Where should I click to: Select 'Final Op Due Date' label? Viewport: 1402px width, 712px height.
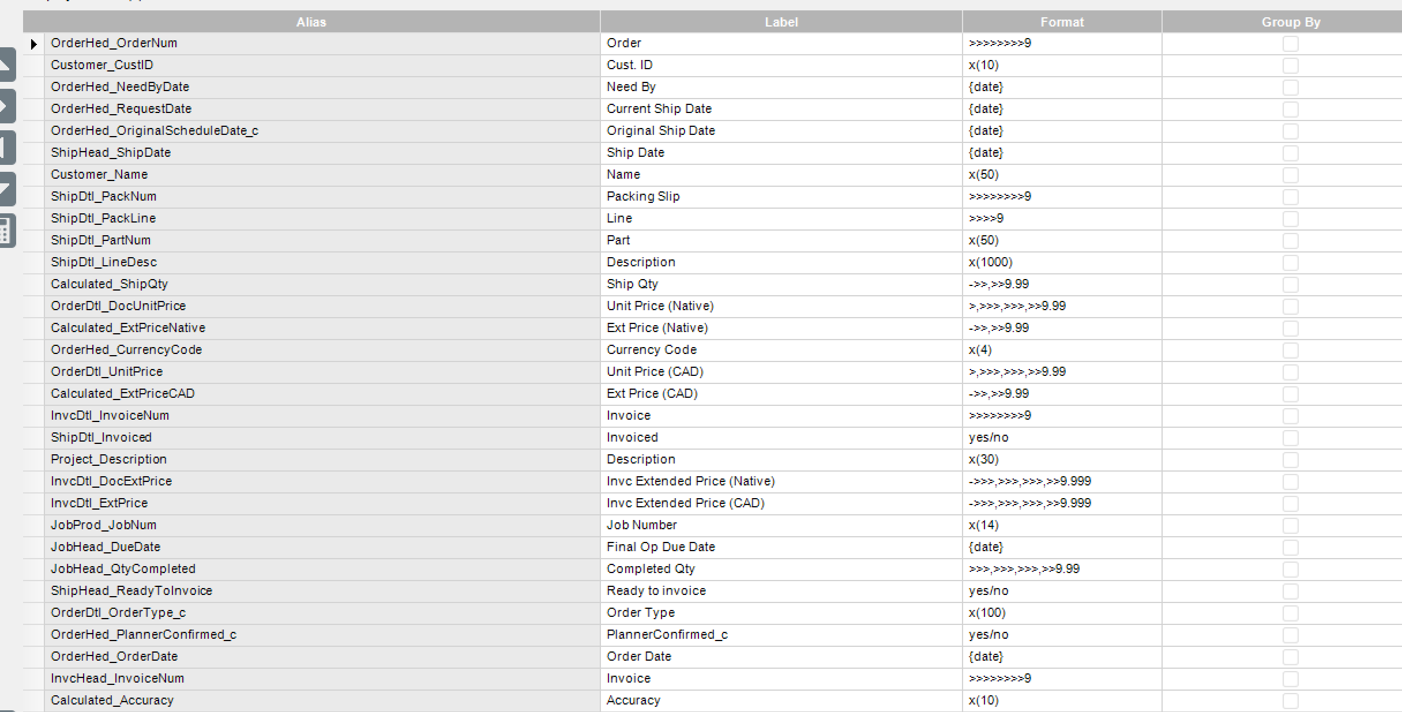click(781, 547)
